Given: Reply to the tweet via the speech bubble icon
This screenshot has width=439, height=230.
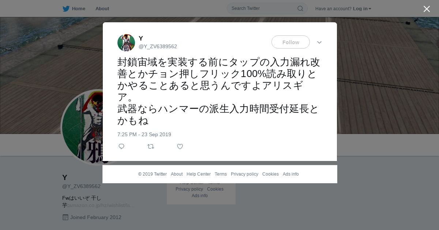Looking at the screenshot, I should tap(121, 146).
